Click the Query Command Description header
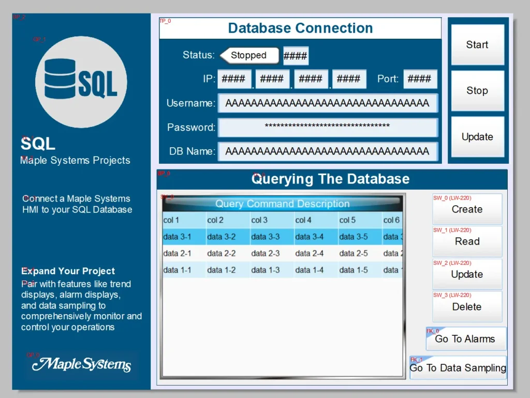This screenshot has width=530, height=398. 282,204
